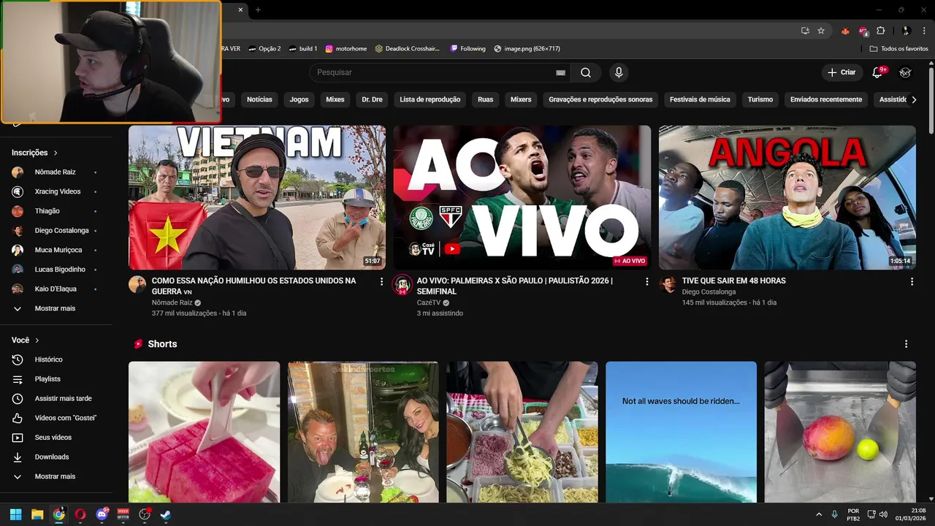
Task: Open Shorts section options menu
Action: (907, 344)
